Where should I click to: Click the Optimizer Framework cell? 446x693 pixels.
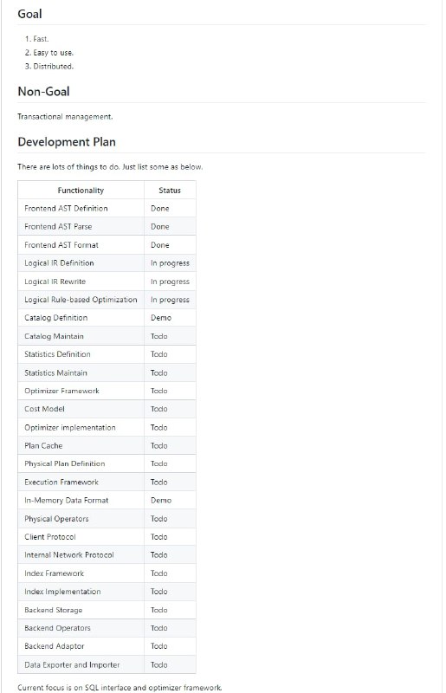(81, 391)
